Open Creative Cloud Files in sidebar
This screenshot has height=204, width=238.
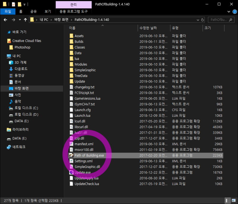tap(27, 41)
